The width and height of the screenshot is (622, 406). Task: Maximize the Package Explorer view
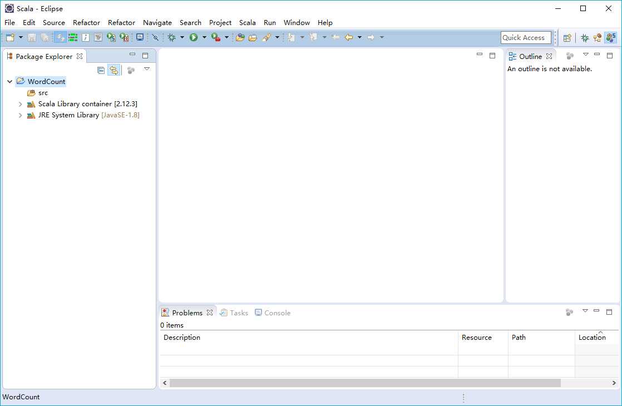145,56
